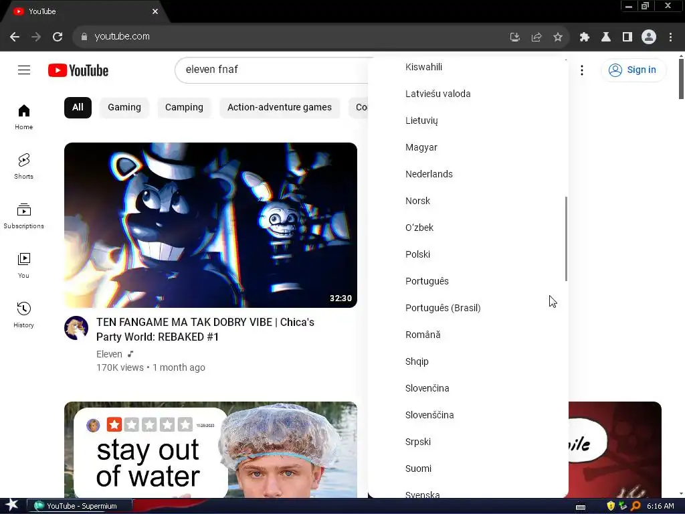Close the YouTube browser tab

pos(155,11)
